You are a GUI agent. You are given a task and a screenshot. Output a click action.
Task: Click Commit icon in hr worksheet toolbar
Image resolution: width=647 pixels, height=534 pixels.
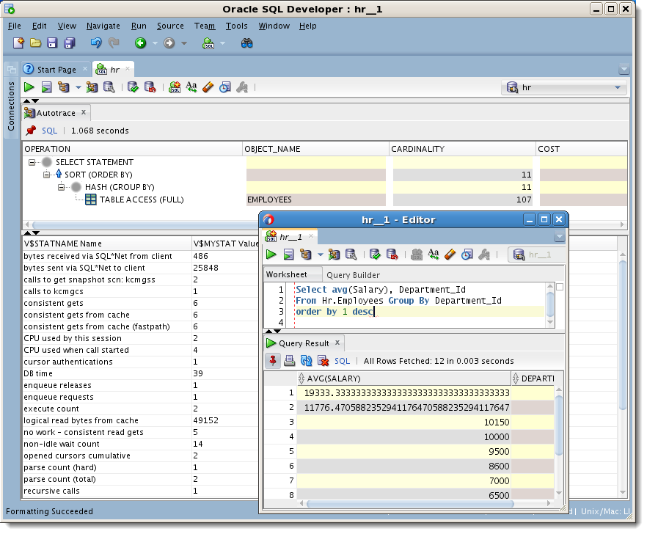tap(133, 87)
